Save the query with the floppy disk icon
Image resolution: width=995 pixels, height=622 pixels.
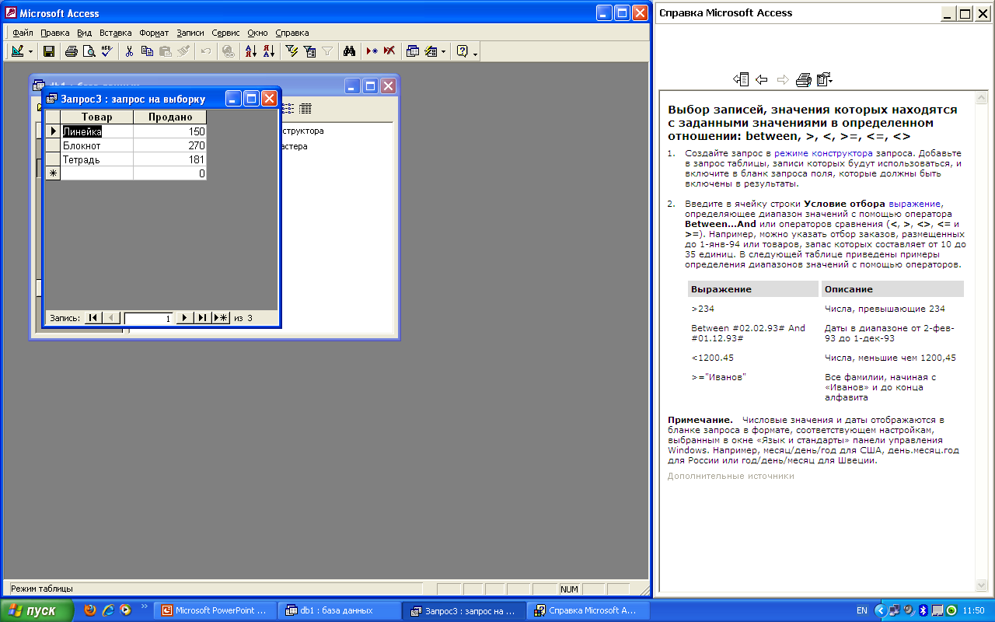48,51
